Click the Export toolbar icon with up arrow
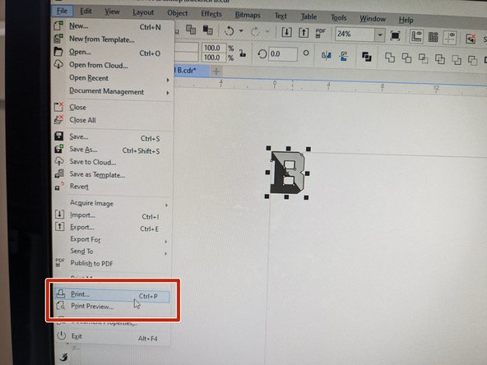 pos(304,33)
